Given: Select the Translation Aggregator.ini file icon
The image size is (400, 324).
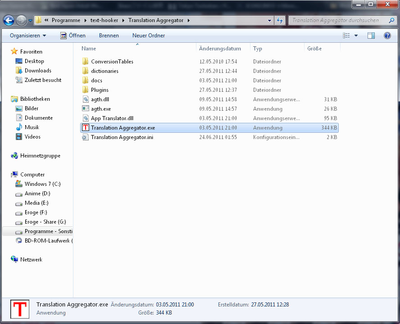Looking at the screenshot, I should (x=86, y=137).
